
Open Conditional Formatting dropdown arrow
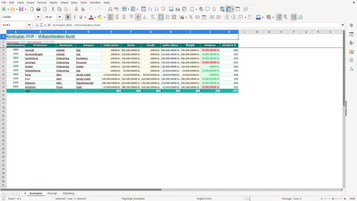[273, 17]
